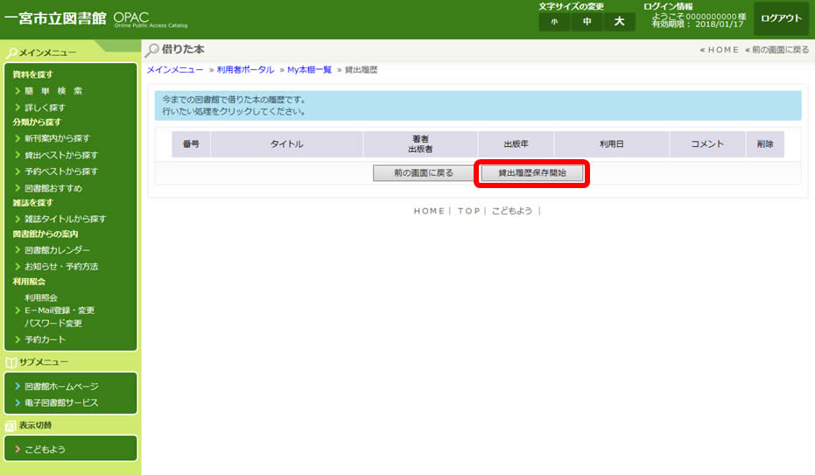
Task: Open パスワード変更 menu item
Action: (53, 324)
